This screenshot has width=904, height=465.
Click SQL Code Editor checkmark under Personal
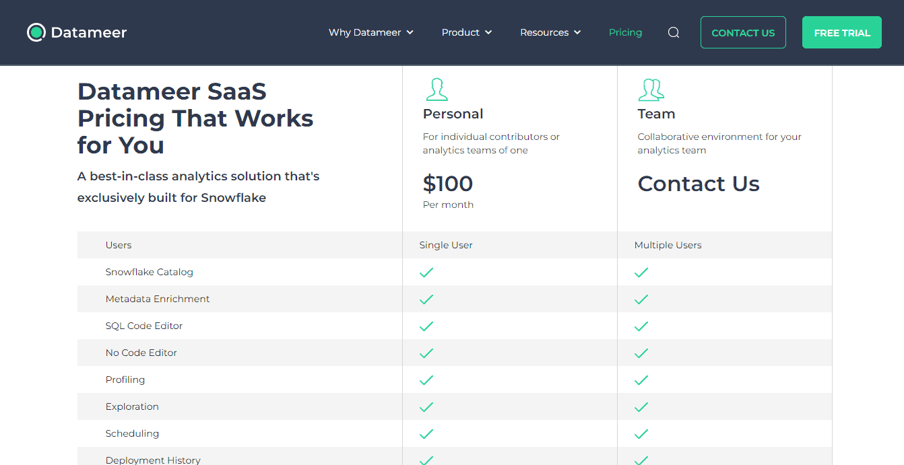(426, 326)
